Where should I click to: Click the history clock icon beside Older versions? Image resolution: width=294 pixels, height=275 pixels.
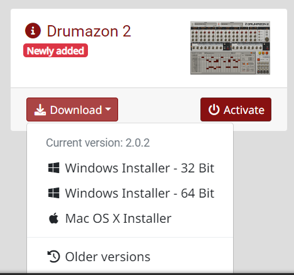pos(54,257)
